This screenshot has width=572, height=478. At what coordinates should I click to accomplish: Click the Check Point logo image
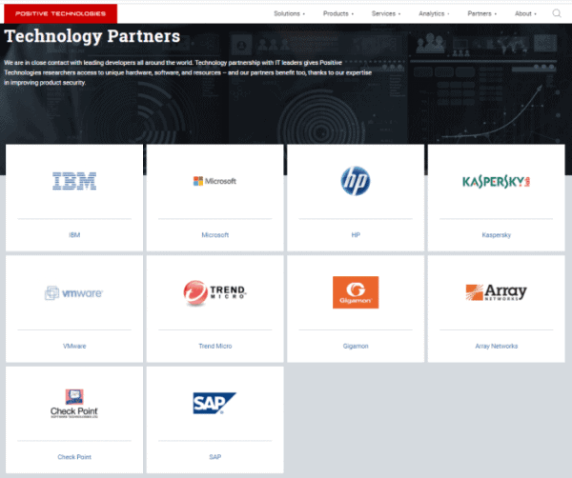[x=74, y=404]
